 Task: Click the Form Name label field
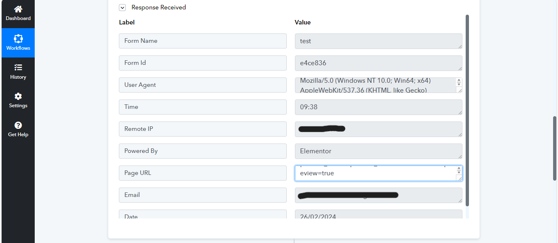(x=203, y=41)
